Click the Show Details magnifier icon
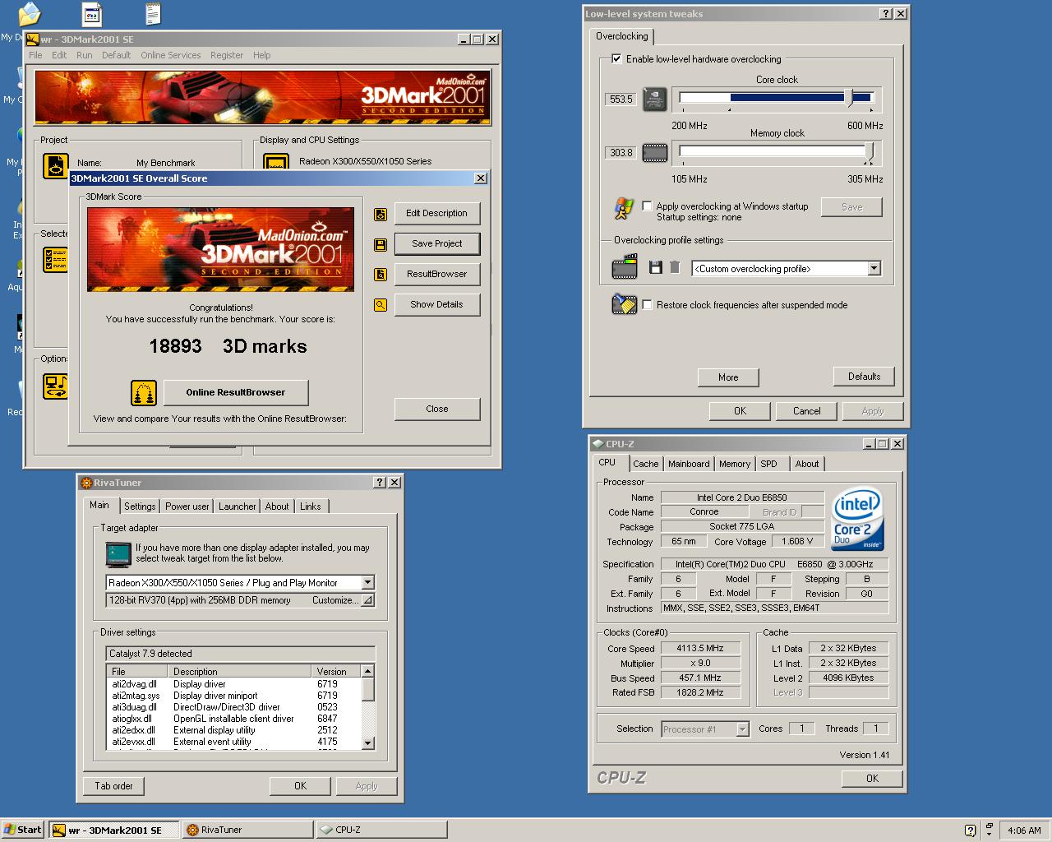The height and width of the screenshot is (842, 1052). click(x=381, y=305)
